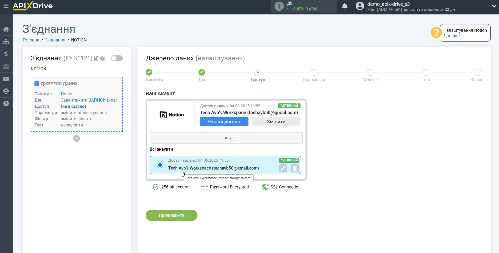Go to Фільтр step
The width and height of the screenshot is (499, 253).
(370, 72)
